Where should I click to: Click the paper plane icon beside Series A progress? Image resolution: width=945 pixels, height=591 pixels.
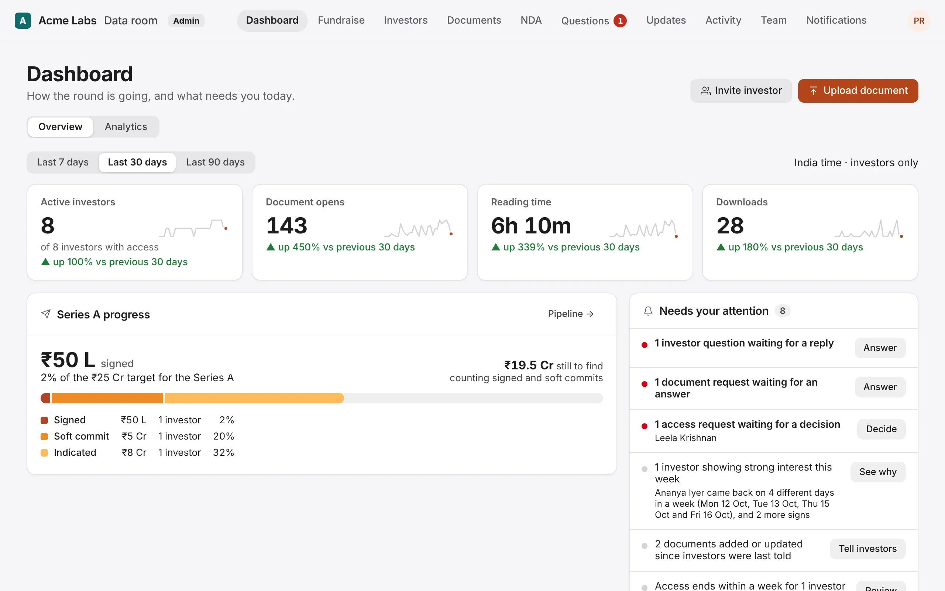(x=46, y=314)
